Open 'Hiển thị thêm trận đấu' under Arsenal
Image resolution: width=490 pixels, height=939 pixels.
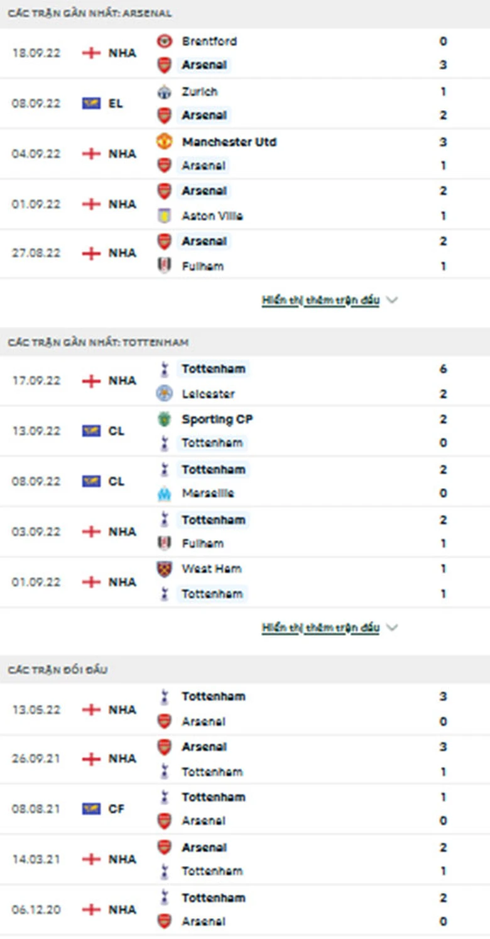click(x=320, y=301)
